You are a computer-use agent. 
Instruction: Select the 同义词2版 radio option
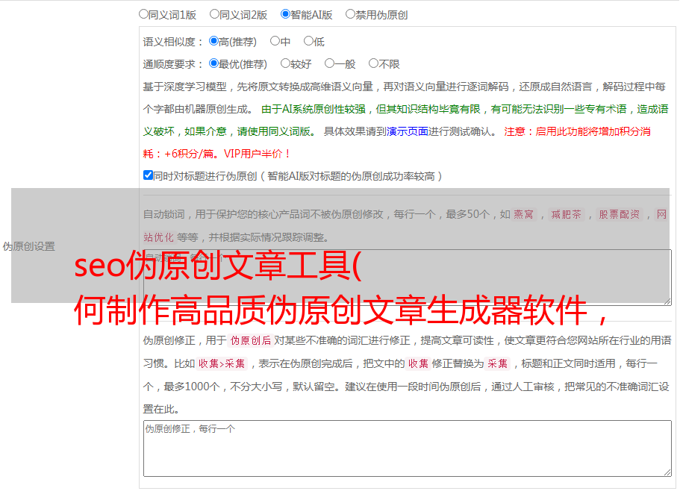coord(214,14)
